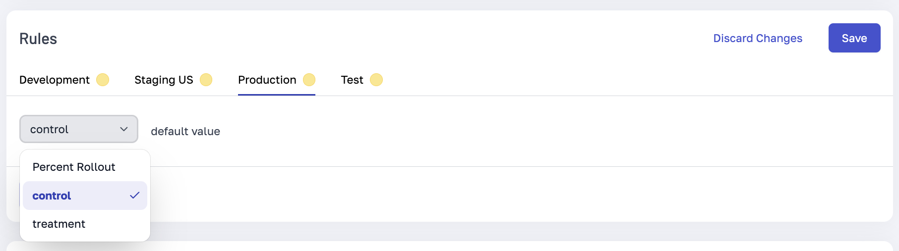The image size is (899, 251).
Task: Save the rule changes
Action: click(854, 38)
